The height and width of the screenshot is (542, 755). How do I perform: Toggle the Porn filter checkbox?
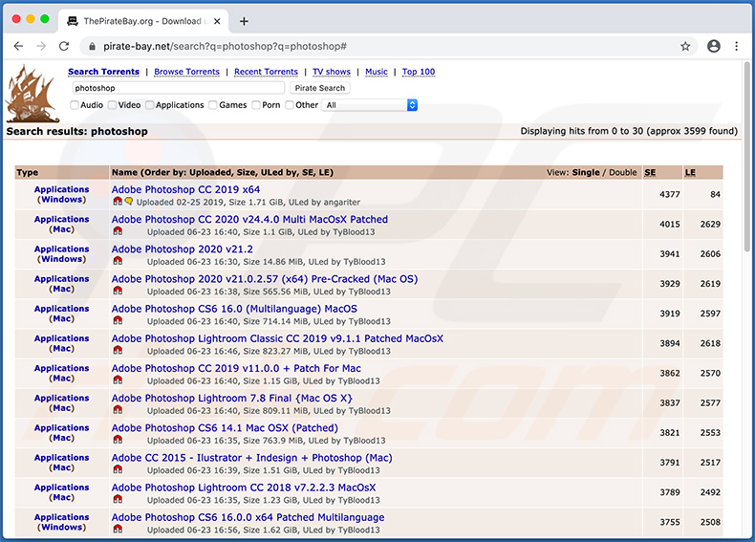(256, 105)
